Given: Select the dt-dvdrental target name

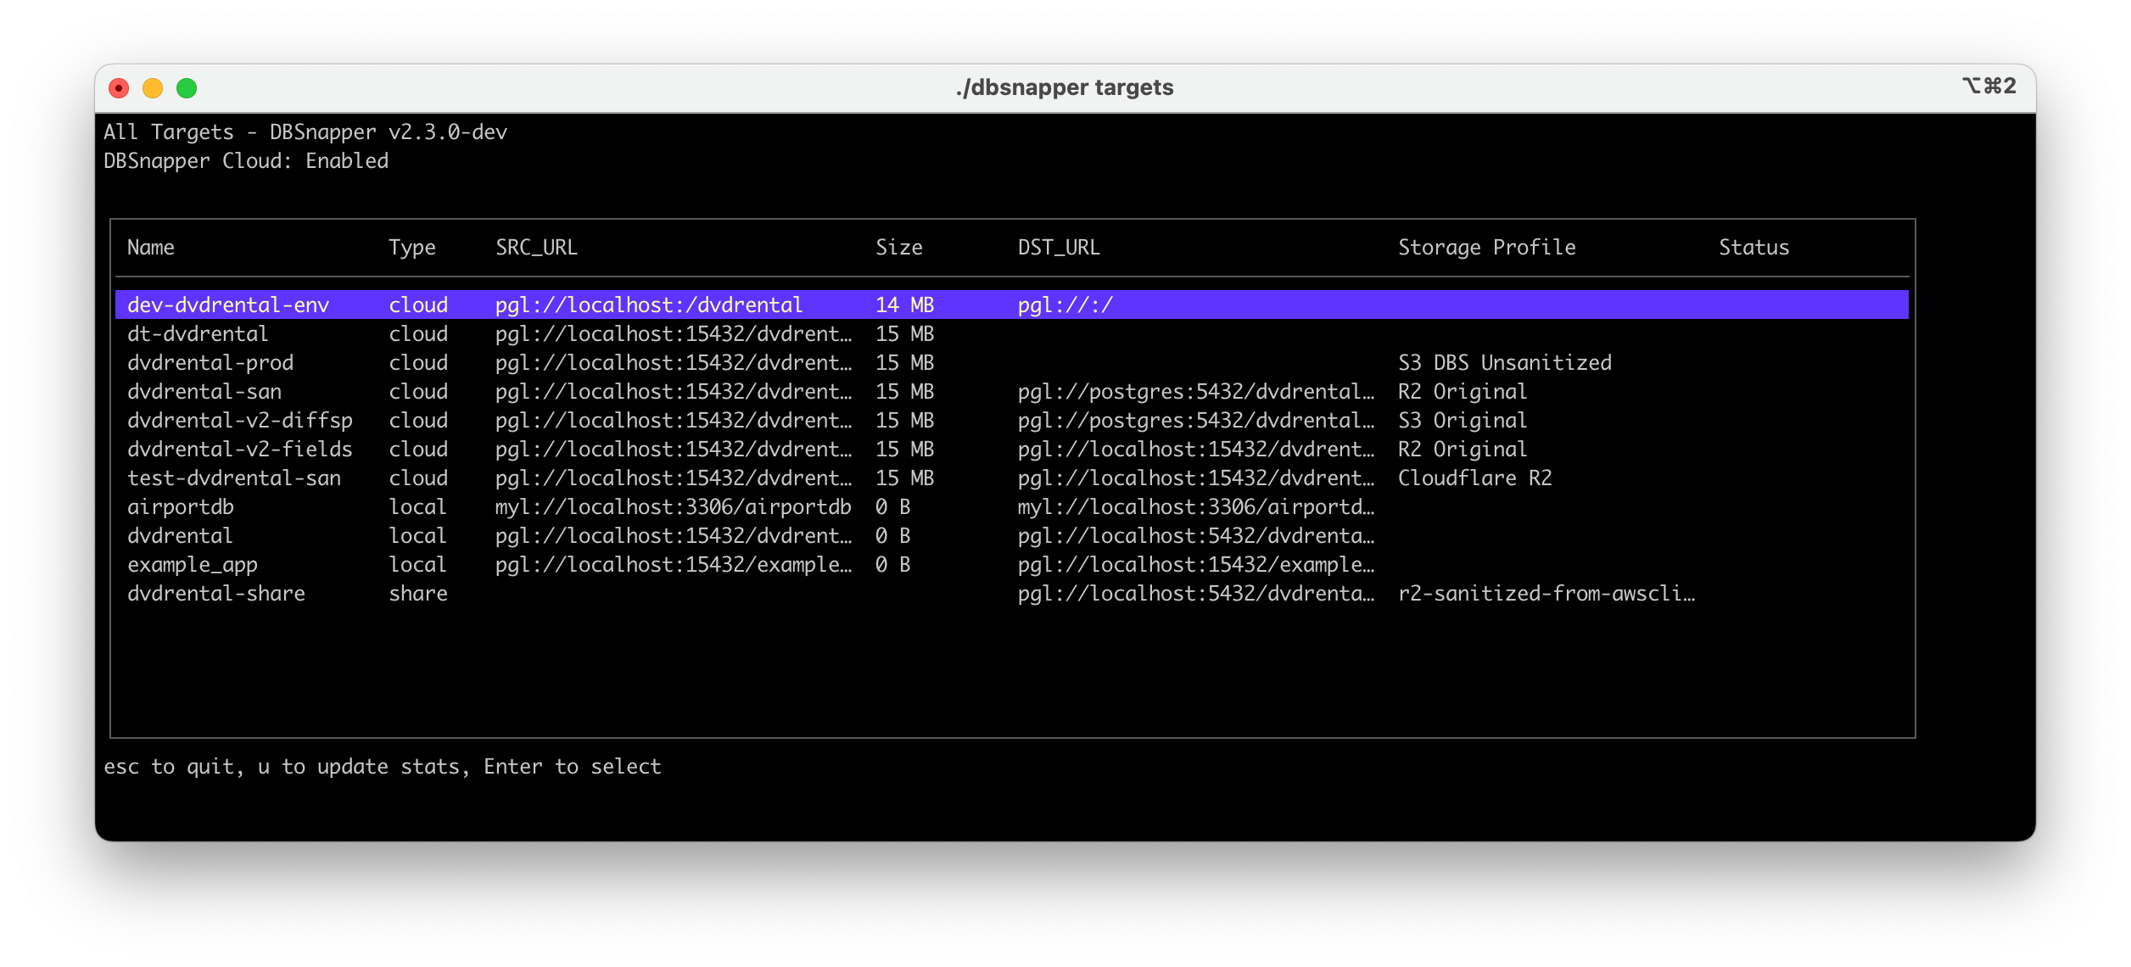Looking at the screenshot, I should (x=198, y=333).
